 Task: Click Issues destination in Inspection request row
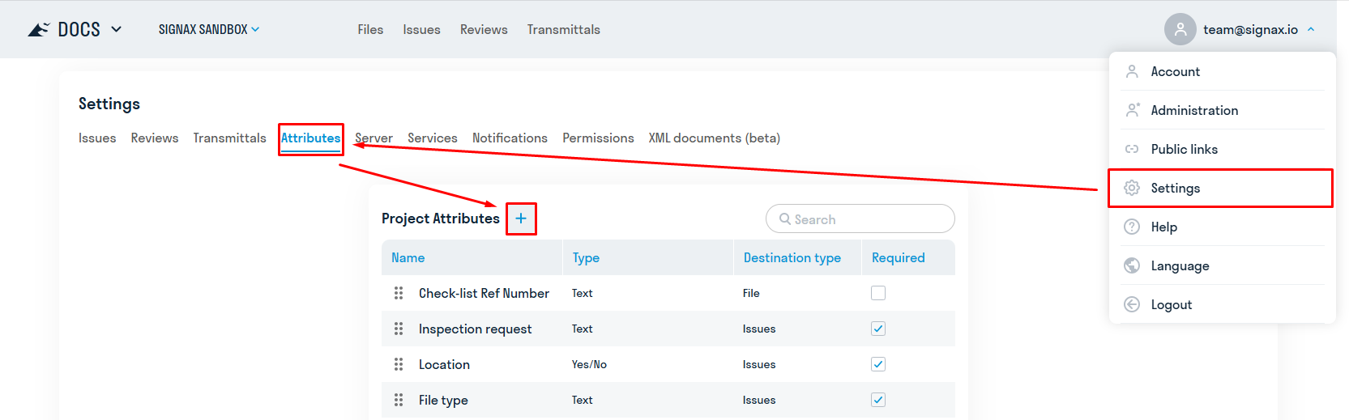coord(759,329)
